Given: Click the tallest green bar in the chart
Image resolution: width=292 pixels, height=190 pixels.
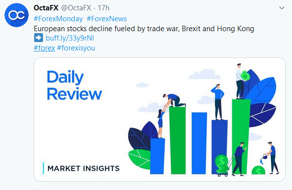Looking at the screenshot, I should pyautogui.click(x=241, y=137).
